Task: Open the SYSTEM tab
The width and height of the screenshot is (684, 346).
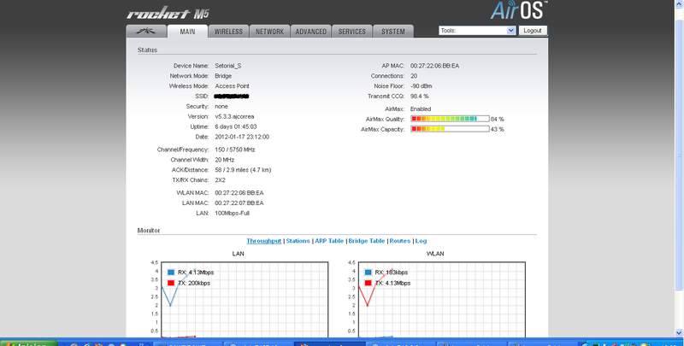Action: [393, 32]
